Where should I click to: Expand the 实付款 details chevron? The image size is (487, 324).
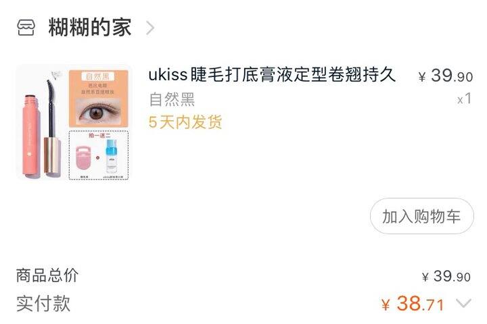pos(463,303)
